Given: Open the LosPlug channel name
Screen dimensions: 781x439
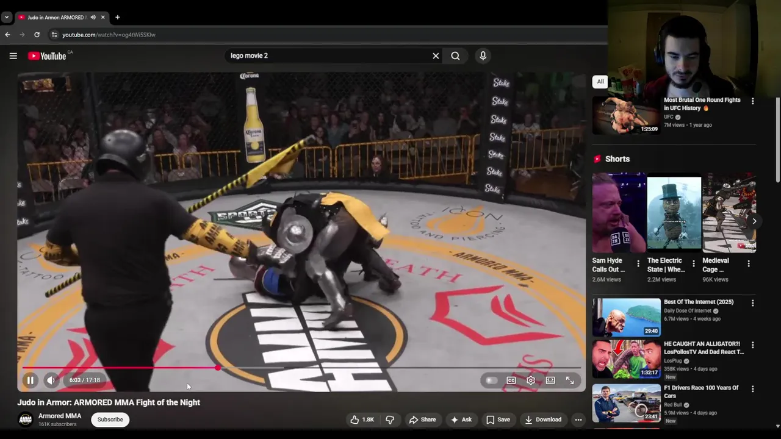Looking at the screenshot, I should 673,361.
